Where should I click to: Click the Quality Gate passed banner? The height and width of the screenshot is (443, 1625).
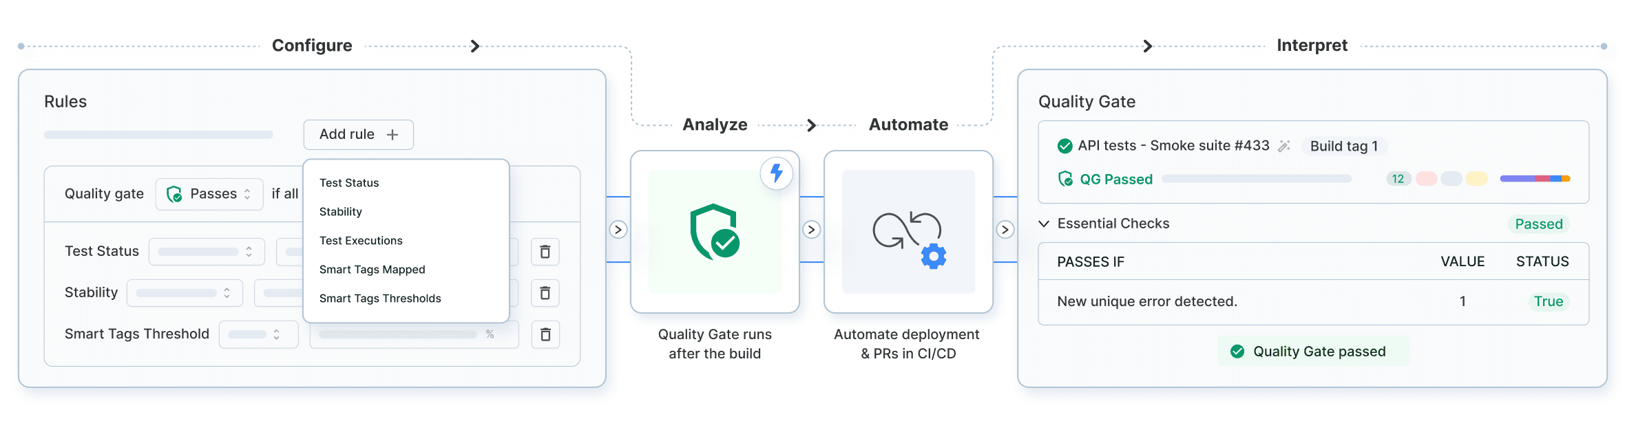(1313, 352)
